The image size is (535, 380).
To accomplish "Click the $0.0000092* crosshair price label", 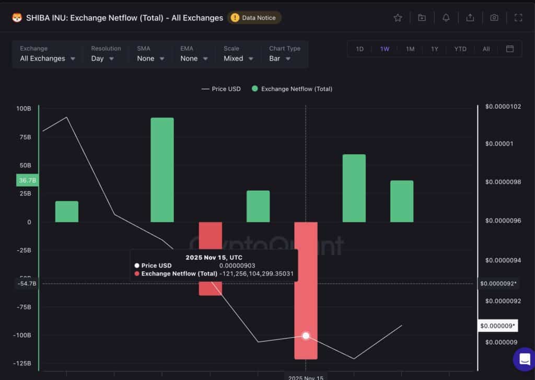I will point(498,283).
